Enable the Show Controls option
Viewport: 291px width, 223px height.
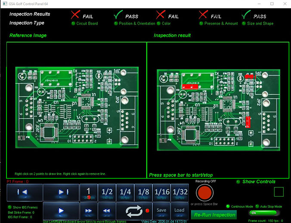[x=238, y=182]
